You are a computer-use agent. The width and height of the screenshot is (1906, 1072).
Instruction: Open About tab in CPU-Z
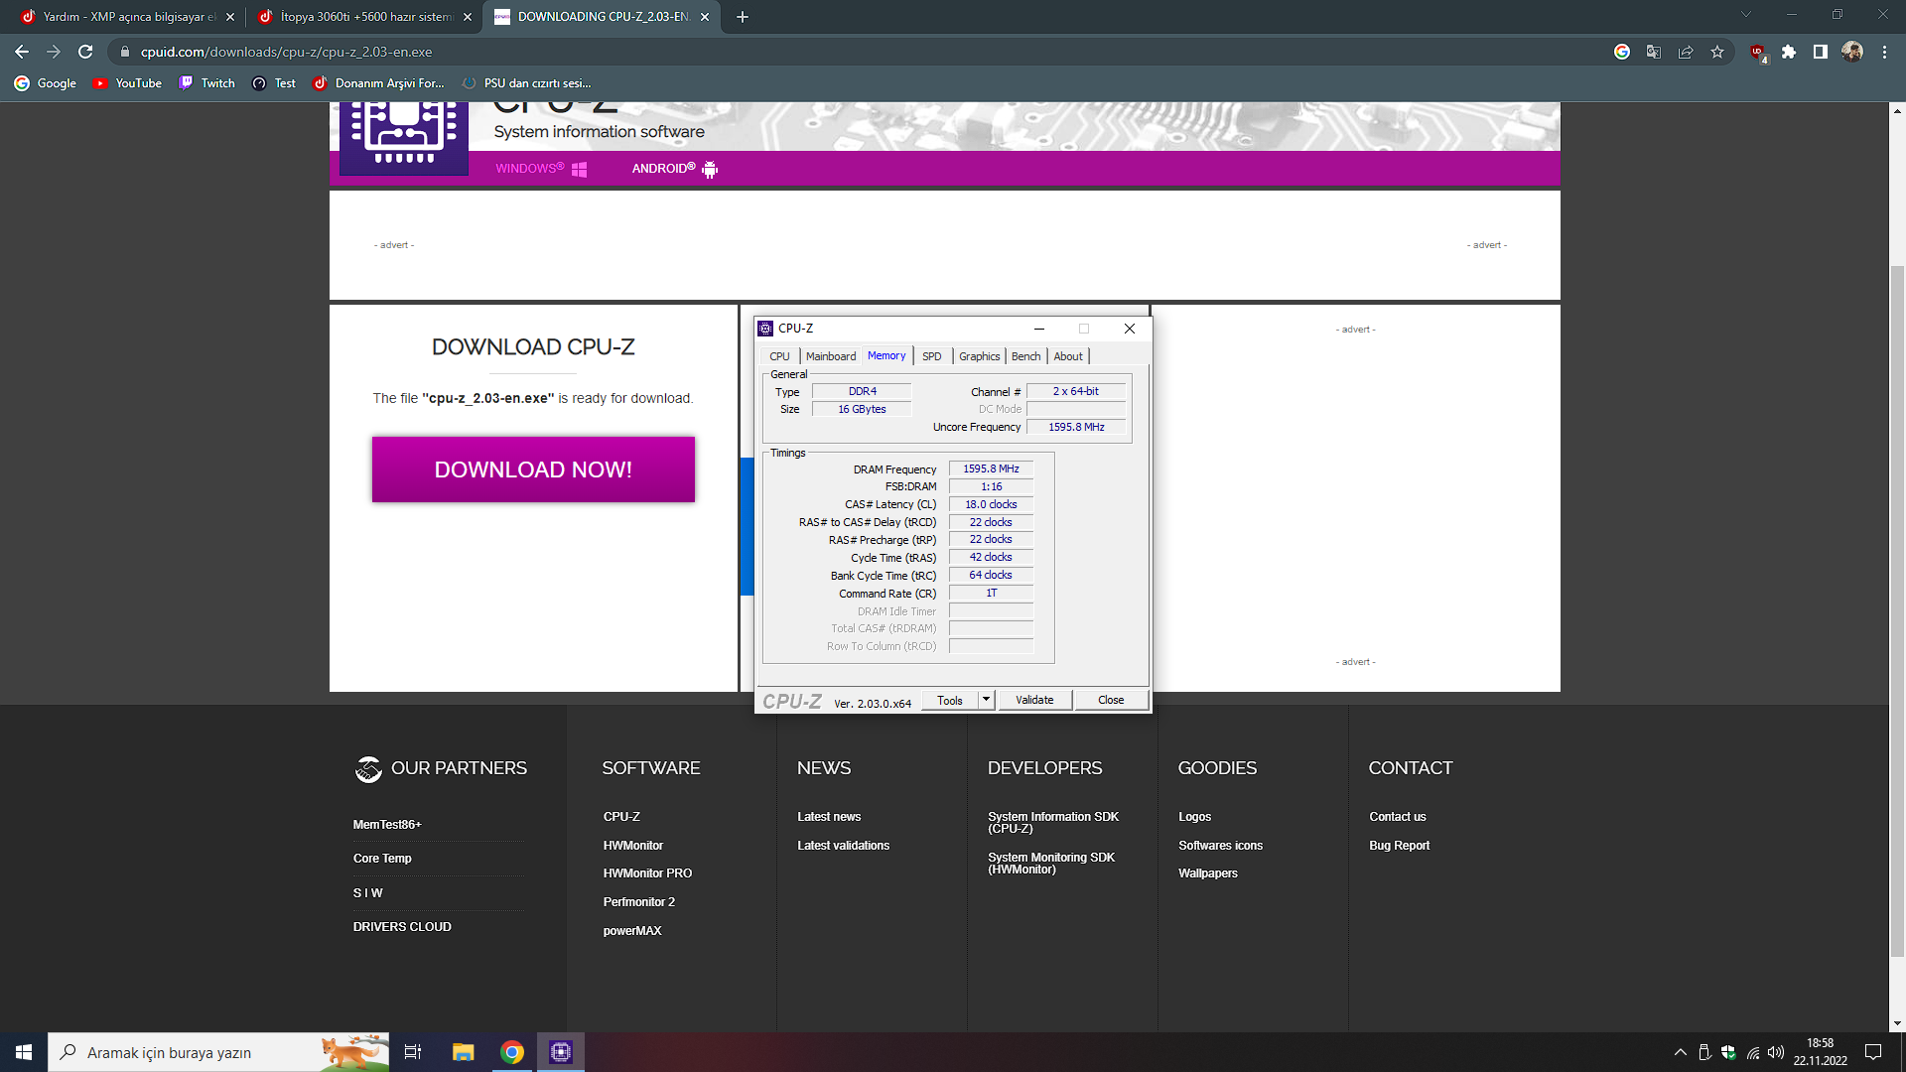pos(1068,356)
